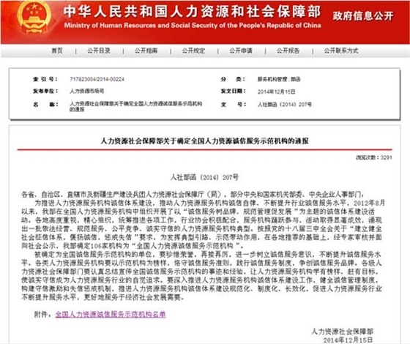Click the 政府信息公开 header text

point(363,16)
